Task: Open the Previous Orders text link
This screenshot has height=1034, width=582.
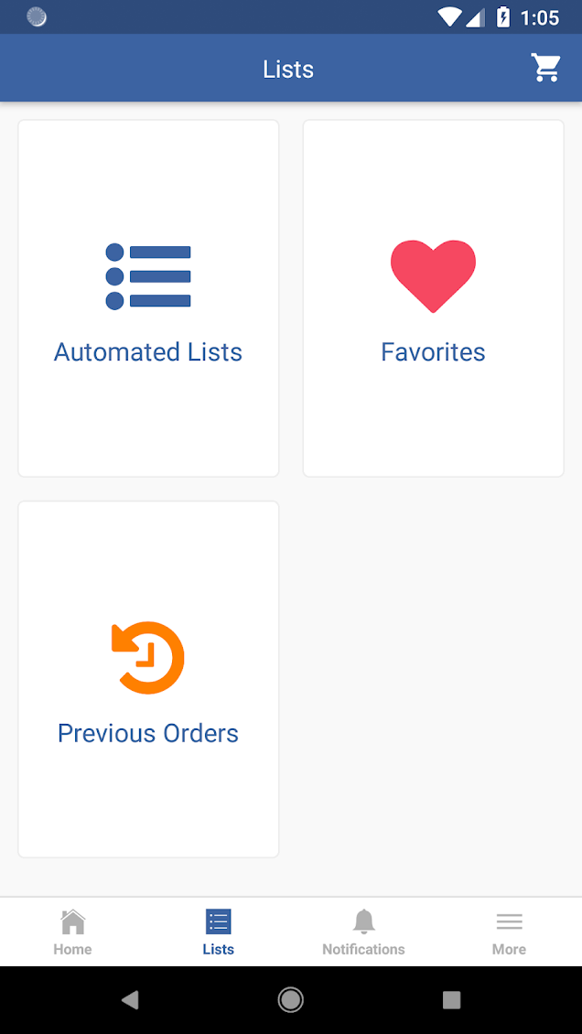Action: (x=148, y=733)
